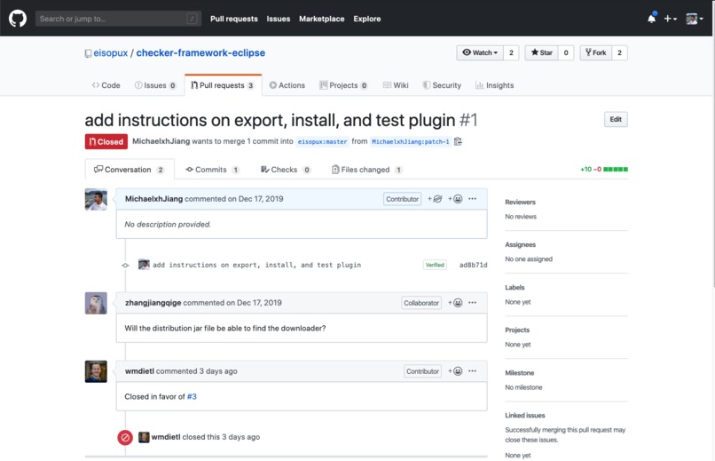Open Explore in top navigation
This screenshot has height=461, width=715.
pos(367,19)
